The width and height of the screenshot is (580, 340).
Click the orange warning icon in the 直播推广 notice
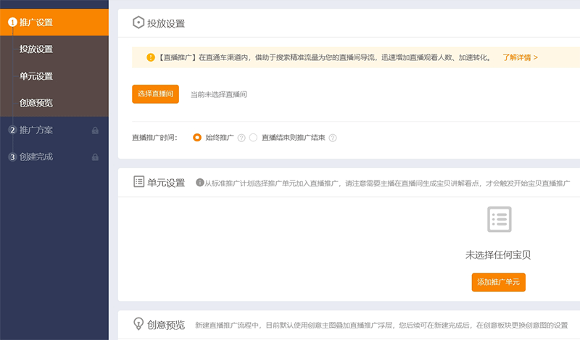click(x=151, y=57)
